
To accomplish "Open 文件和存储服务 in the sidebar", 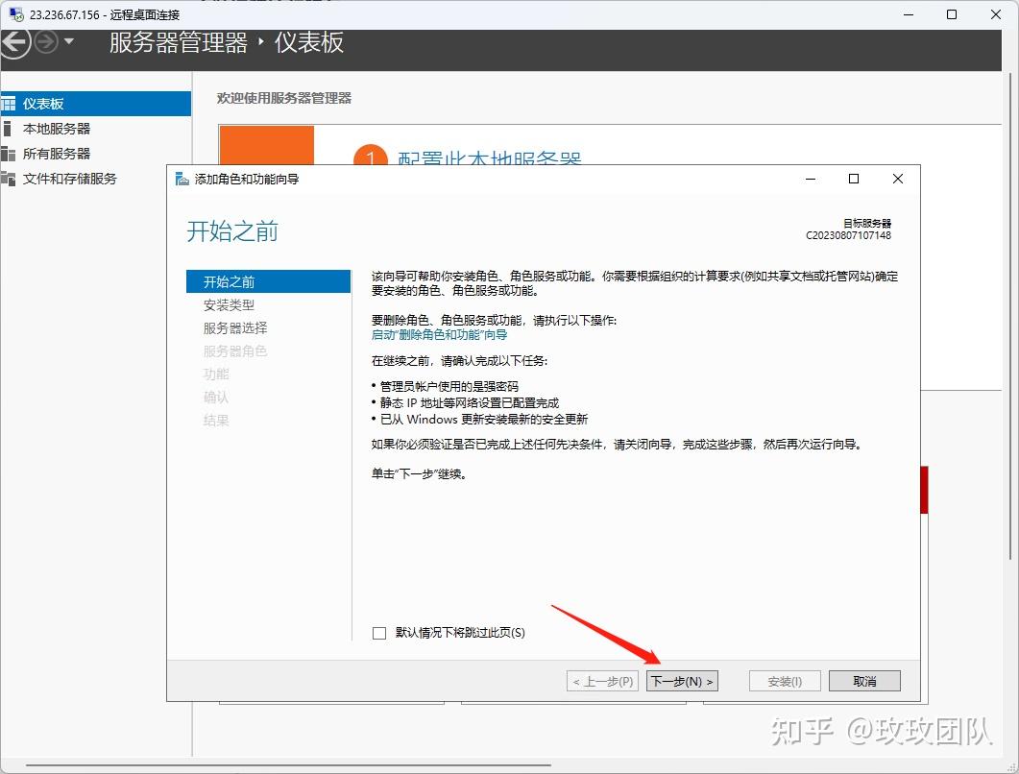I will 67,178.
